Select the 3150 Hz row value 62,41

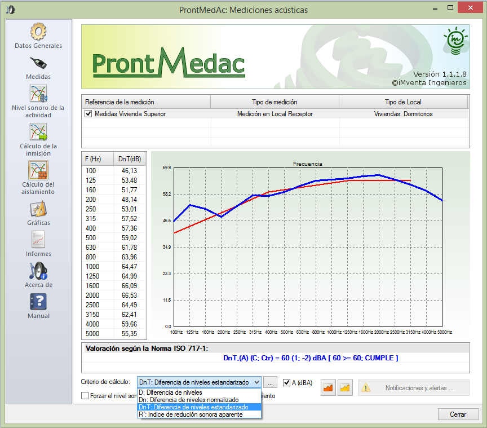tap(129, 315)
